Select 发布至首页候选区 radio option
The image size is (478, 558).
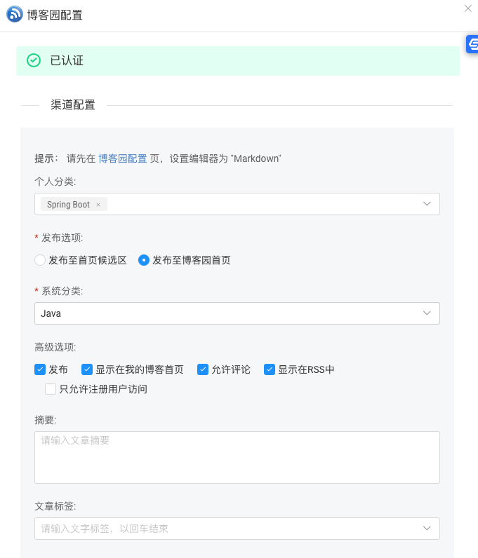click(x=39, y=260)
